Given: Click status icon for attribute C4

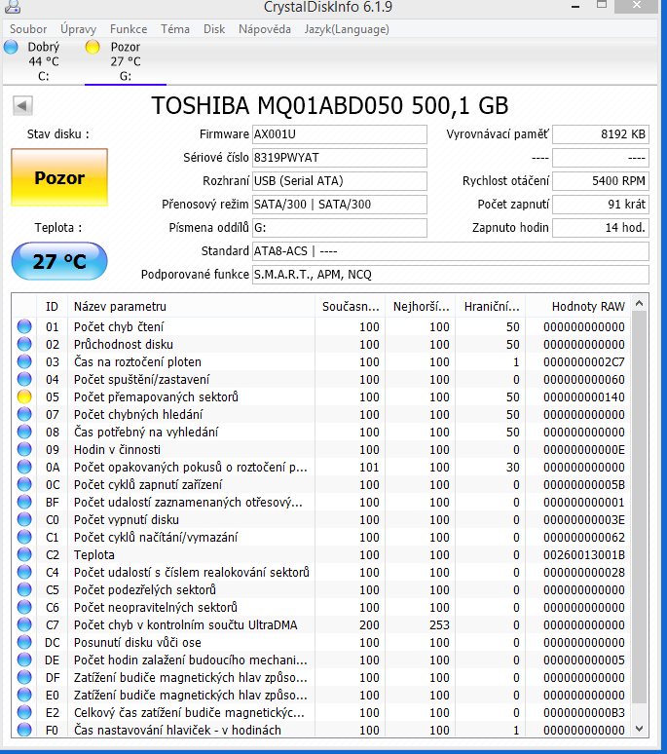Looking at the screenshot, I should pyautogui.click(x=24, y=572).
